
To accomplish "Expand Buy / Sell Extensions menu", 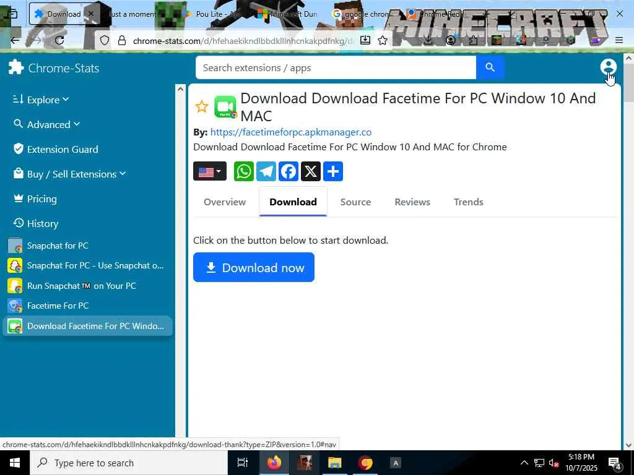I will coord(69,174).
